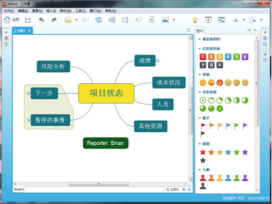272x204 pixels.
Task: Collapse the 成绩 topic branch toggle
Action: 158,61
